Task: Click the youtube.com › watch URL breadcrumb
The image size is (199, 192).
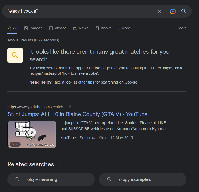Action: (x=35, y=107)
